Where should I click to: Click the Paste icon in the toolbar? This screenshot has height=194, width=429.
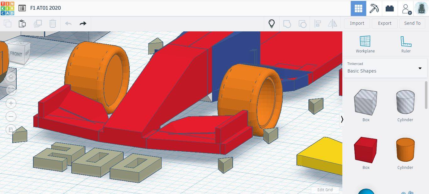[x=22, y=24]
